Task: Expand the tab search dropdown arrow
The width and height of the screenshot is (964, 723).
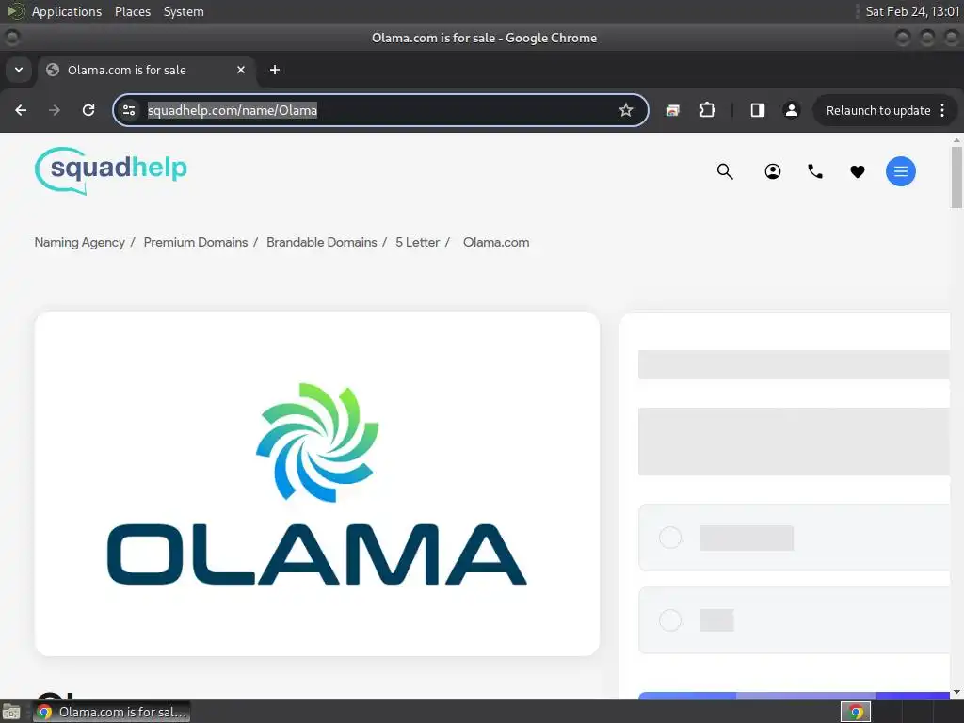Action: 19,70
